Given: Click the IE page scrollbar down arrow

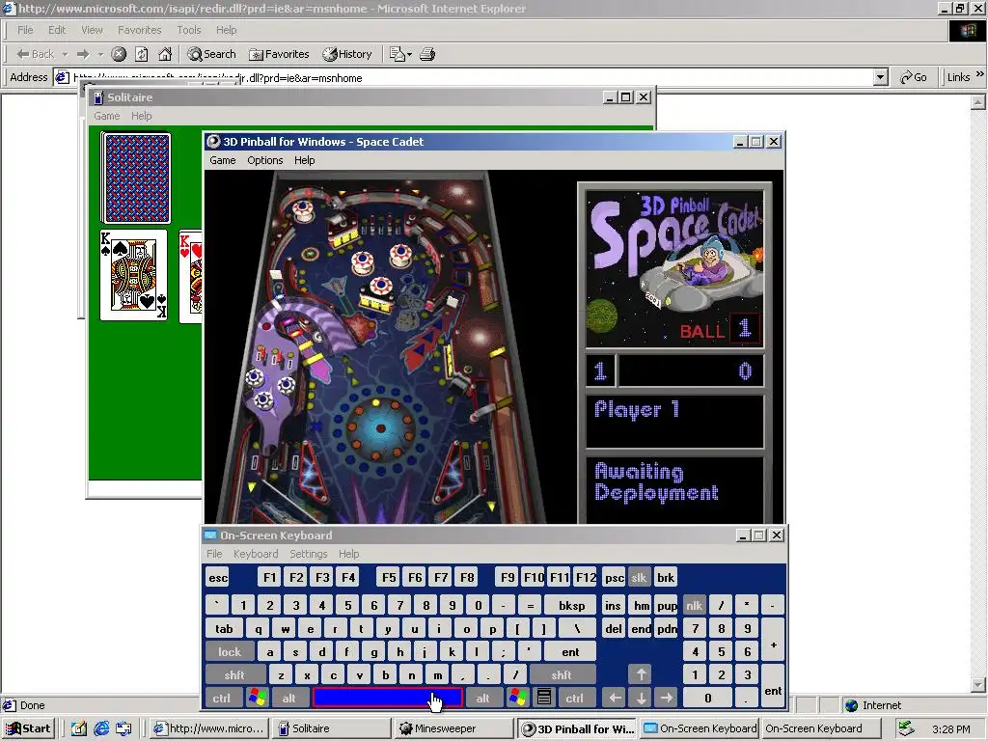Looking at the screenshot, I should [x=978, y=685].
